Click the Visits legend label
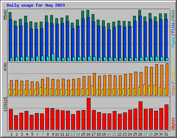Image resolution: width=177 pixels, height=138 pixels. pos(173,75)
